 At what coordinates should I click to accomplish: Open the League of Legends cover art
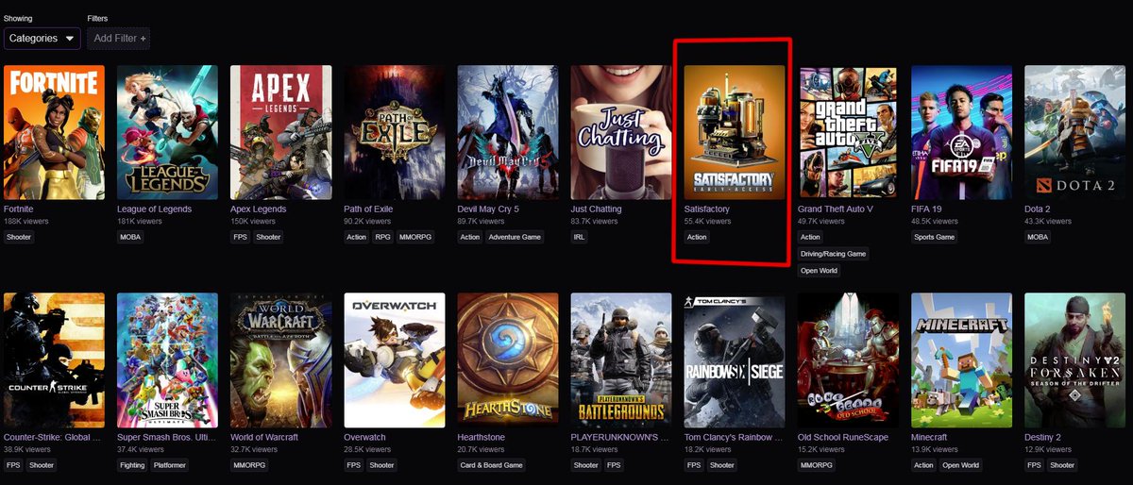tap(167, 132)
